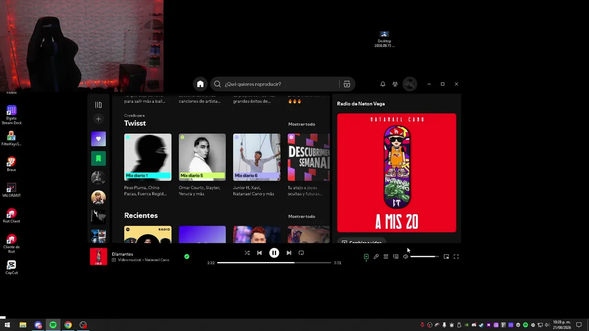Mute Spotify volume speaker icon

[x=405, y=257]
